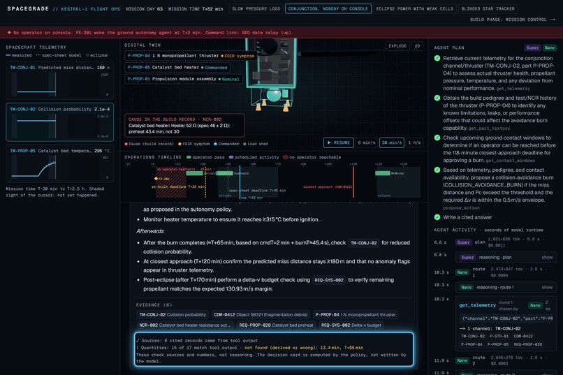Click the as-built deadline dashed marker
Viewport: 563px width, 375px height.
pos(205,182)
